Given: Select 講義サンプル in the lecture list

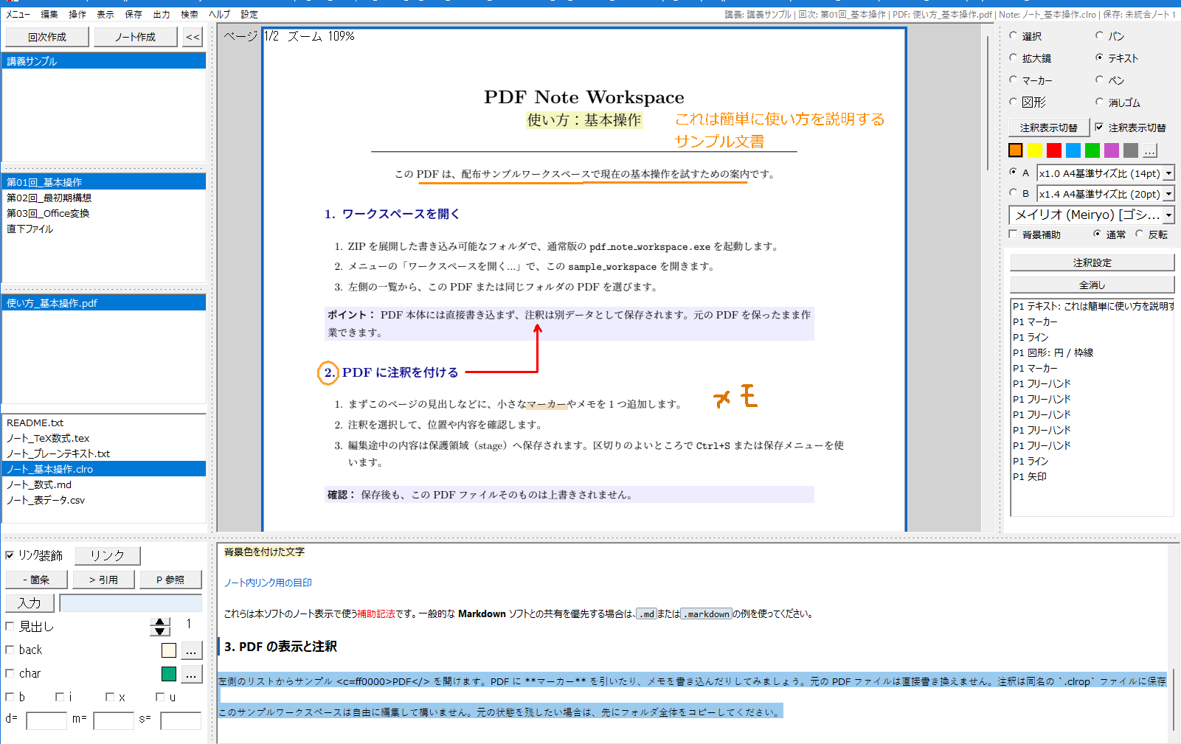Looking at the screenshot, I should coord(104,61).
